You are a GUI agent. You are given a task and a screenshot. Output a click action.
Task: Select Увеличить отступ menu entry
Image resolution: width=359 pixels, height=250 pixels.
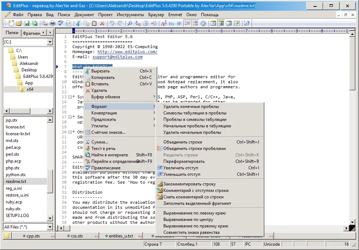181,168
